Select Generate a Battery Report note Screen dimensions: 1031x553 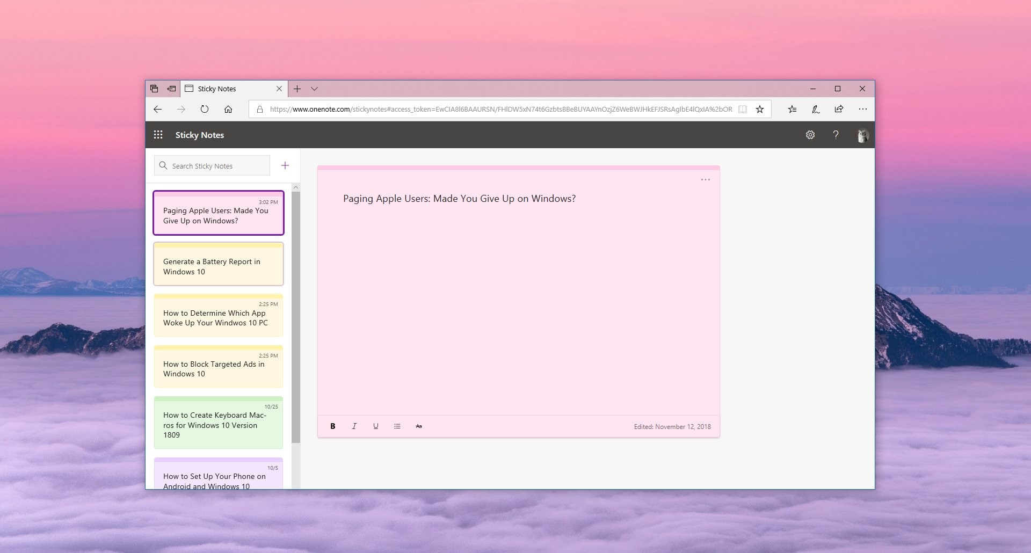(x=219, y=264)
